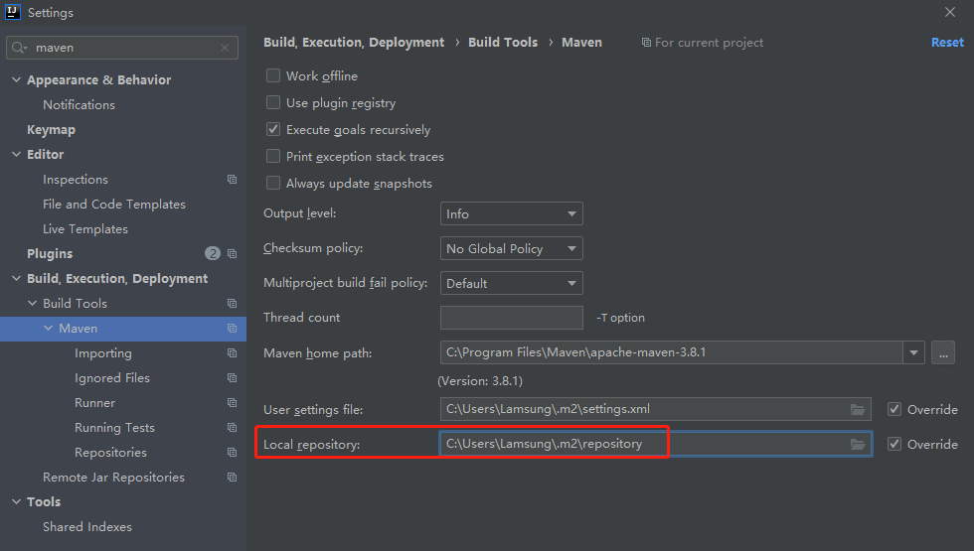Click project-level icon beside Repositories
The width and height of the screenshot is (974, 551).
232,453
